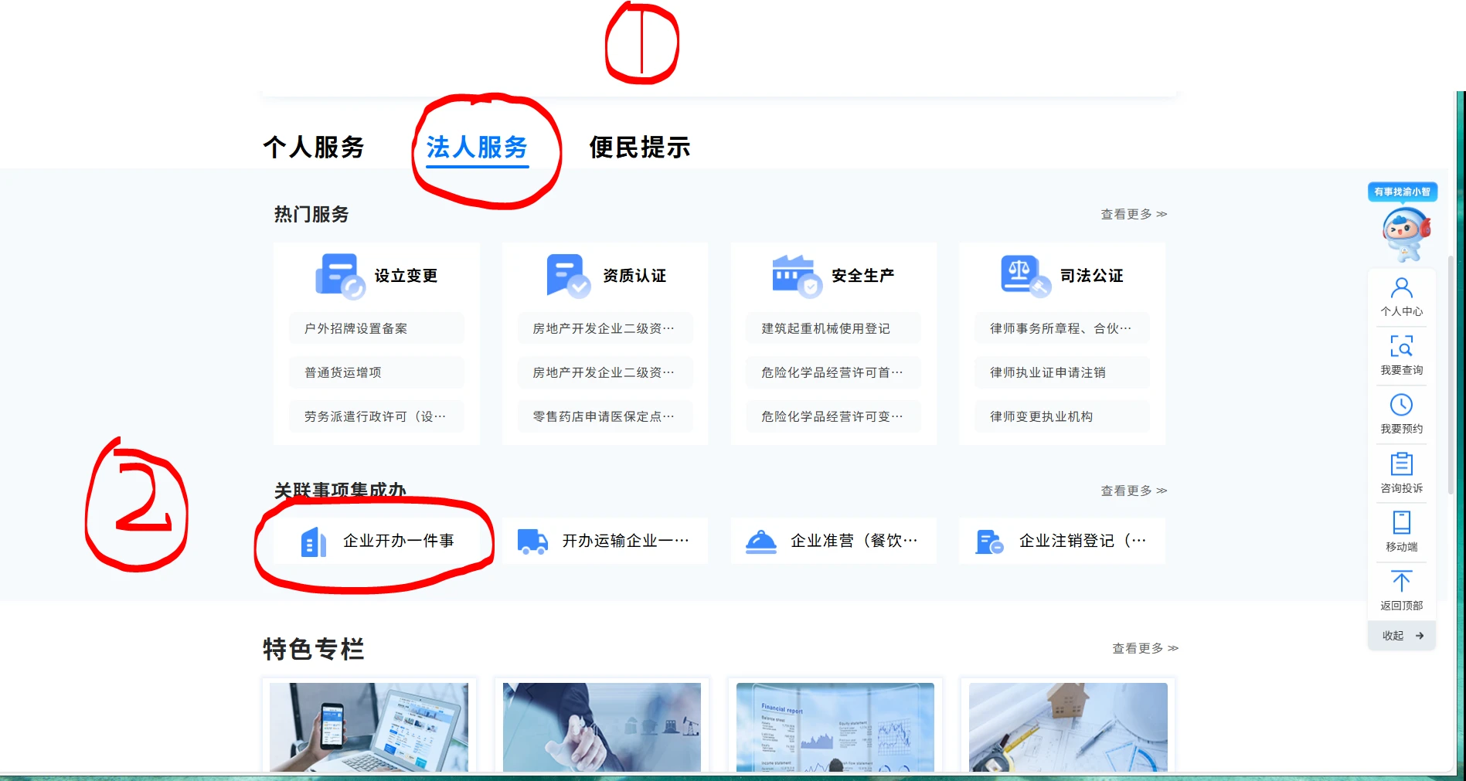Expand 查看更多 beside 关联事项集成办

[x=1133, y=491]
